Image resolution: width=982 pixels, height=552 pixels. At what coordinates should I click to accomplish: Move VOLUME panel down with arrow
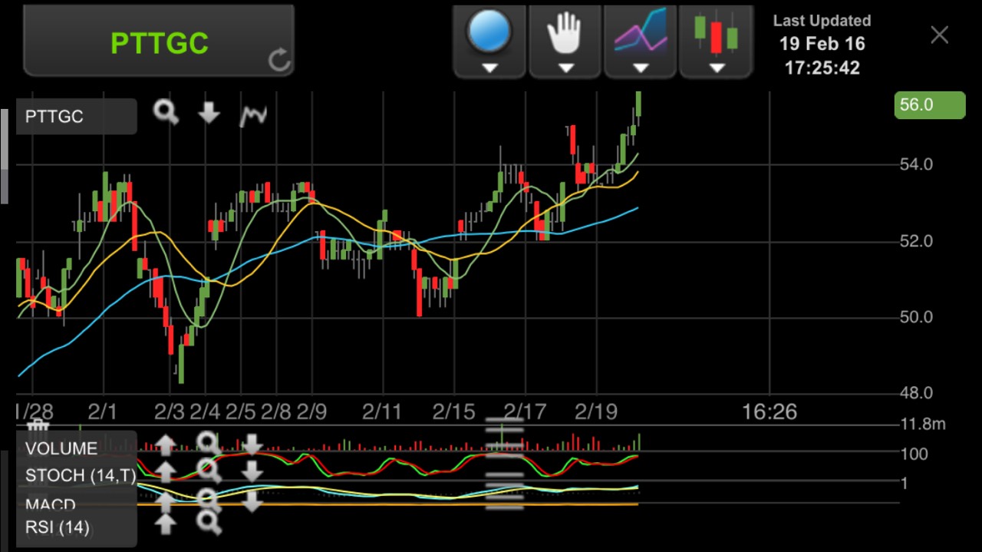point(252,445)
